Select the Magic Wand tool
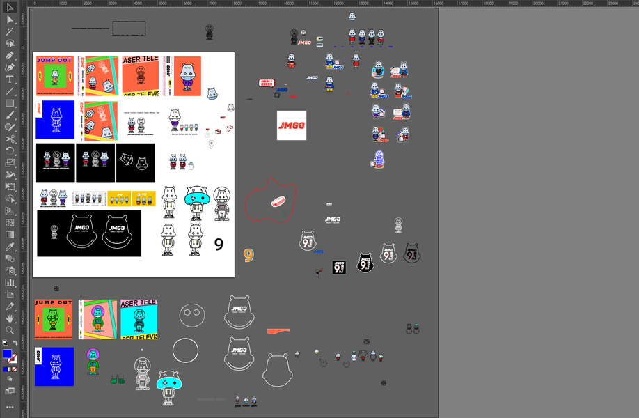 (9, 31)
